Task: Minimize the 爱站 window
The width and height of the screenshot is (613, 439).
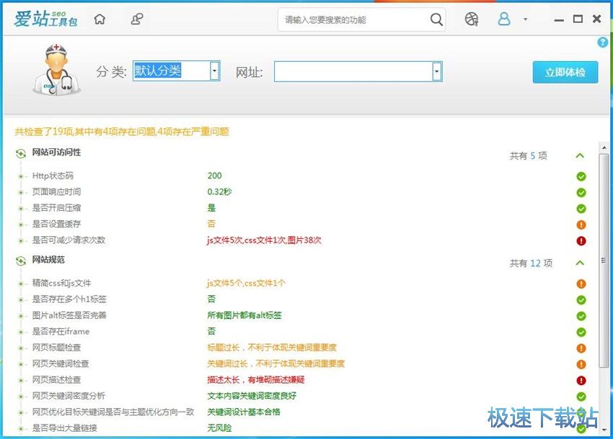Action: [559, 19]
